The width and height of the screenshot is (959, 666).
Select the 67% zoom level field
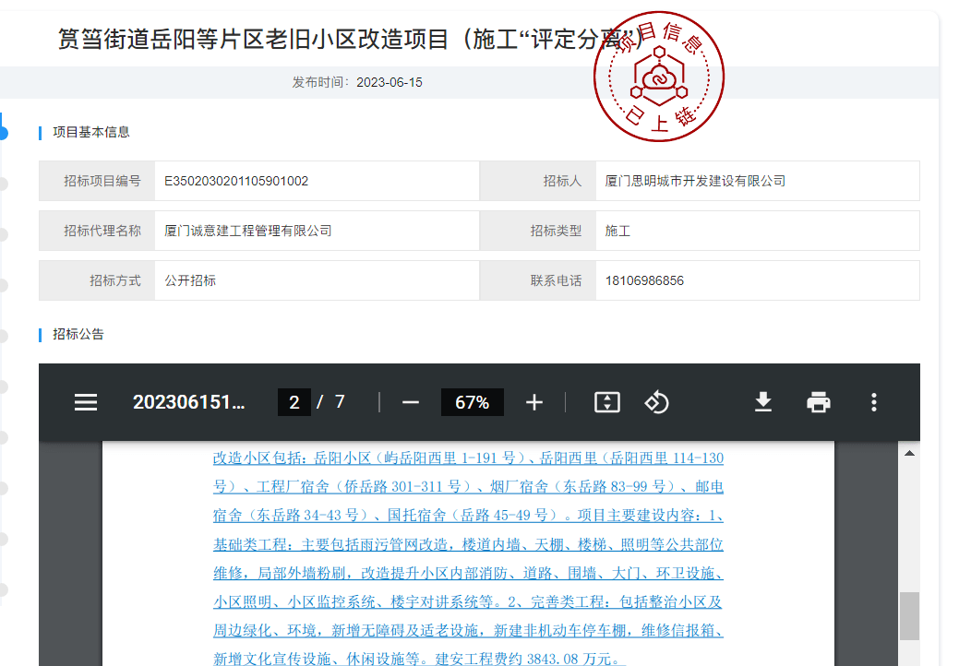click(x=472, y=402)
